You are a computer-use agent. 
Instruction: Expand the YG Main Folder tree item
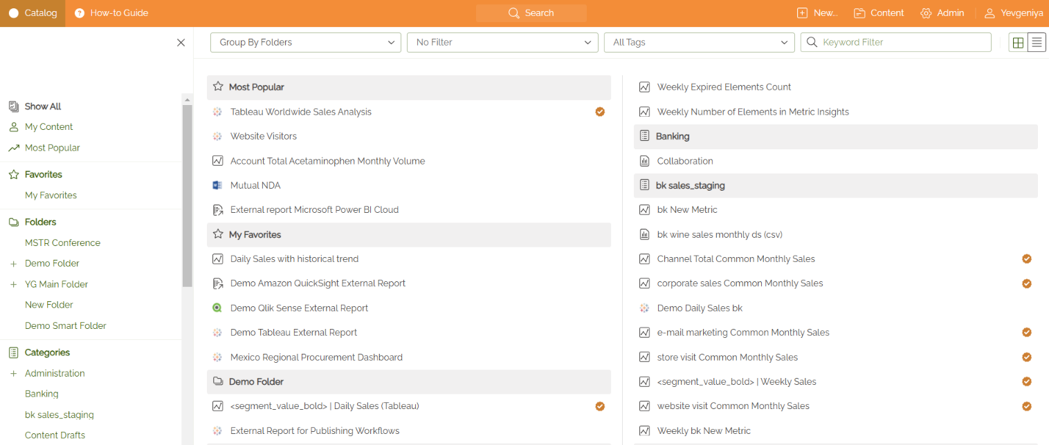coord(13,285)
